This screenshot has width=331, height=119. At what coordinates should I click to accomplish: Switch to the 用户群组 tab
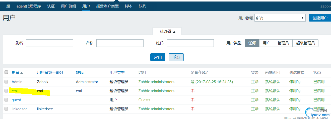click(x=68, y=6)
